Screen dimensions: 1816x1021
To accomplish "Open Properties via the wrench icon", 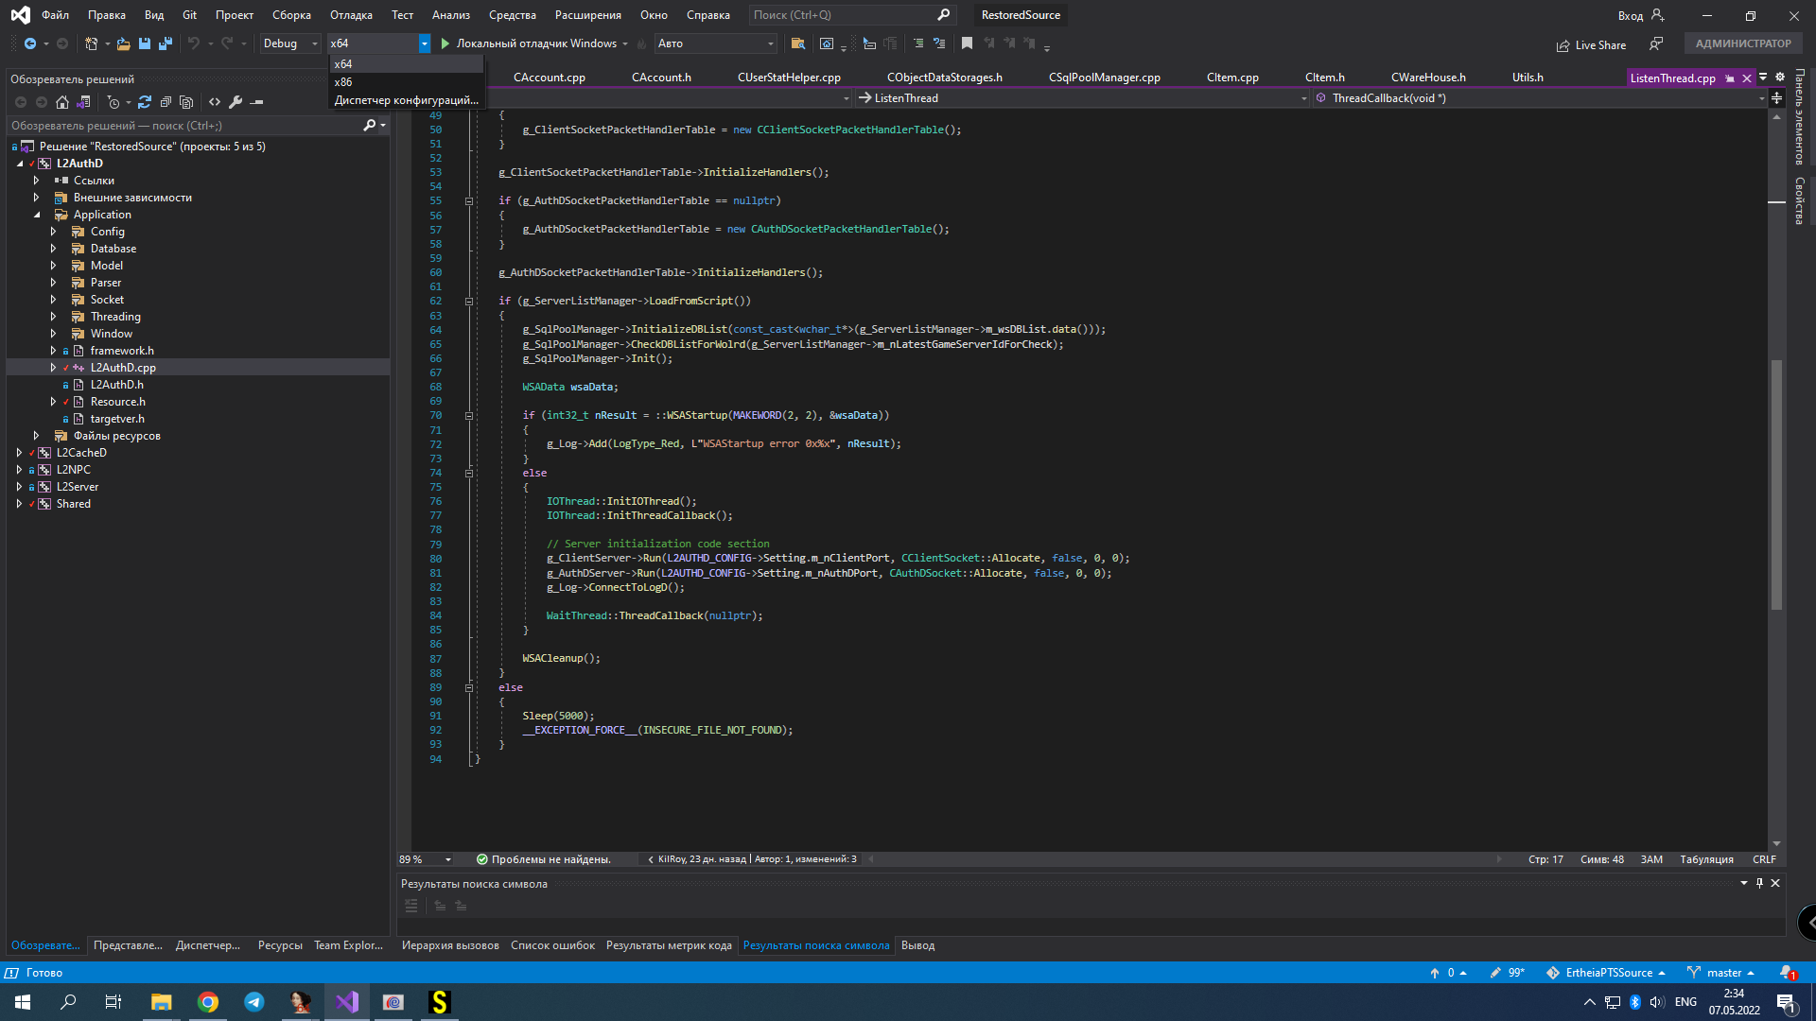I will (236, 102).
